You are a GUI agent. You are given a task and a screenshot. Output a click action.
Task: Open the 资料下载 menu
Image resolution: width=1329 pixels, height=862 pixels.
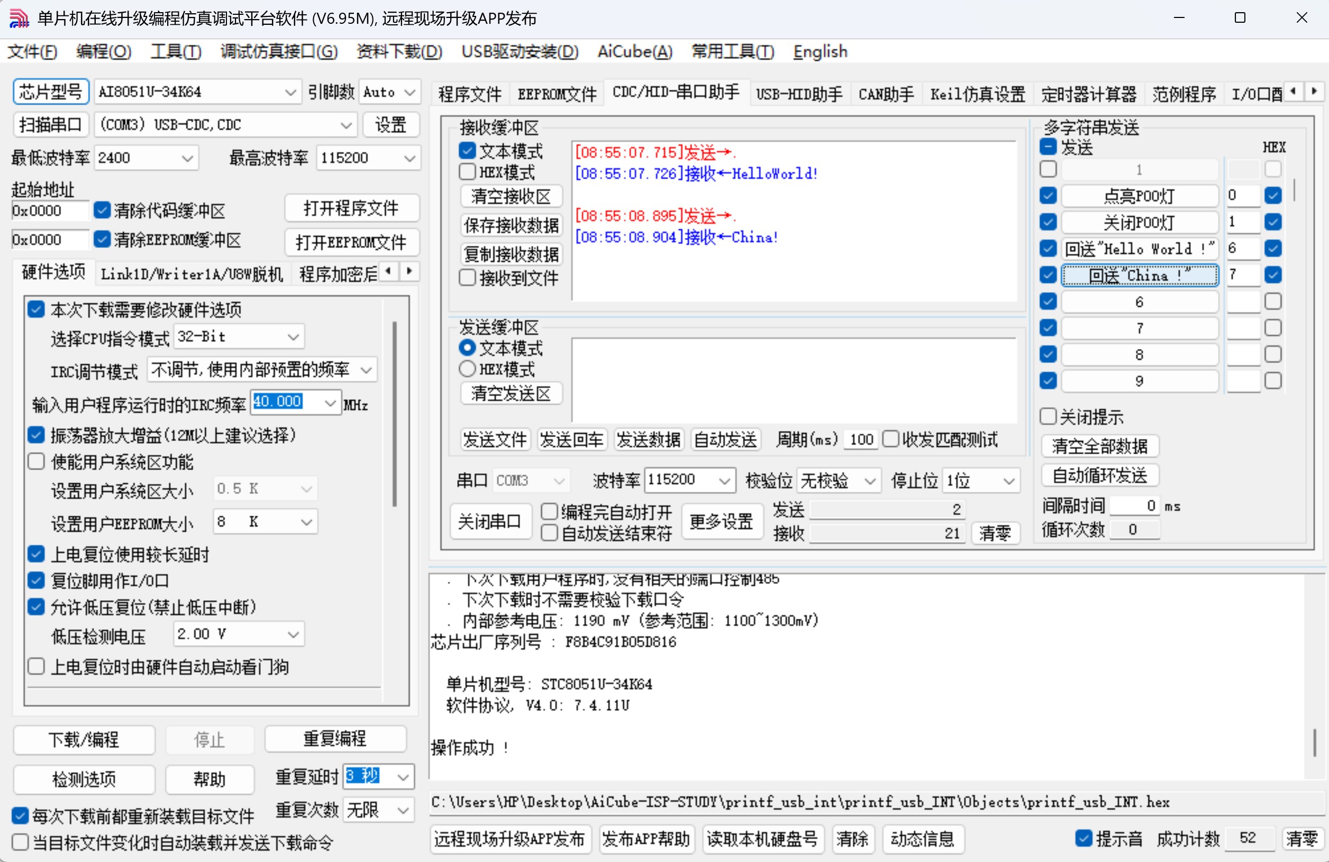399,52
